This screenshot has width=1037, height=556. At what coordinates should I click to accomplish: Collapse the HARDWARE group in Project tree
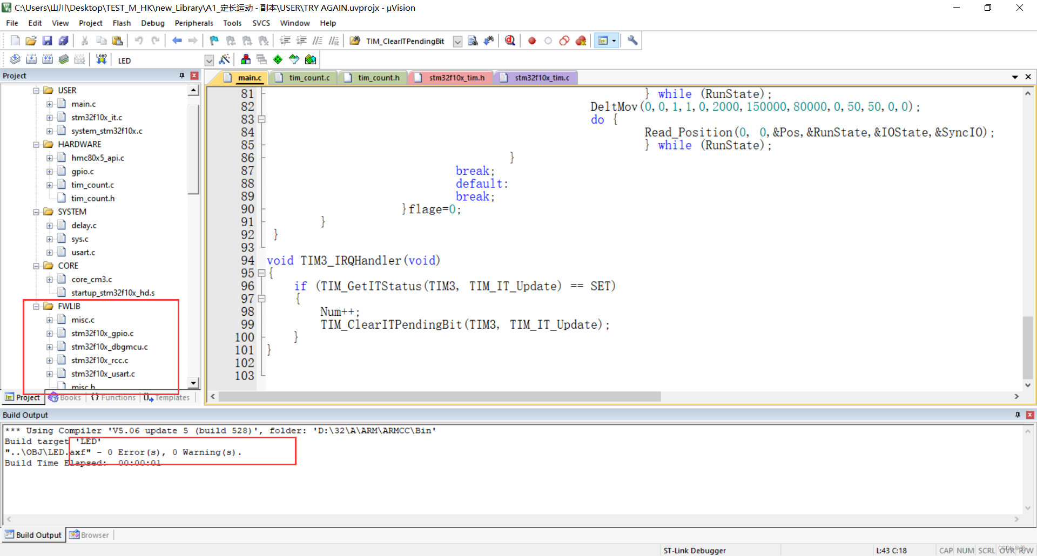pos(36,144)
